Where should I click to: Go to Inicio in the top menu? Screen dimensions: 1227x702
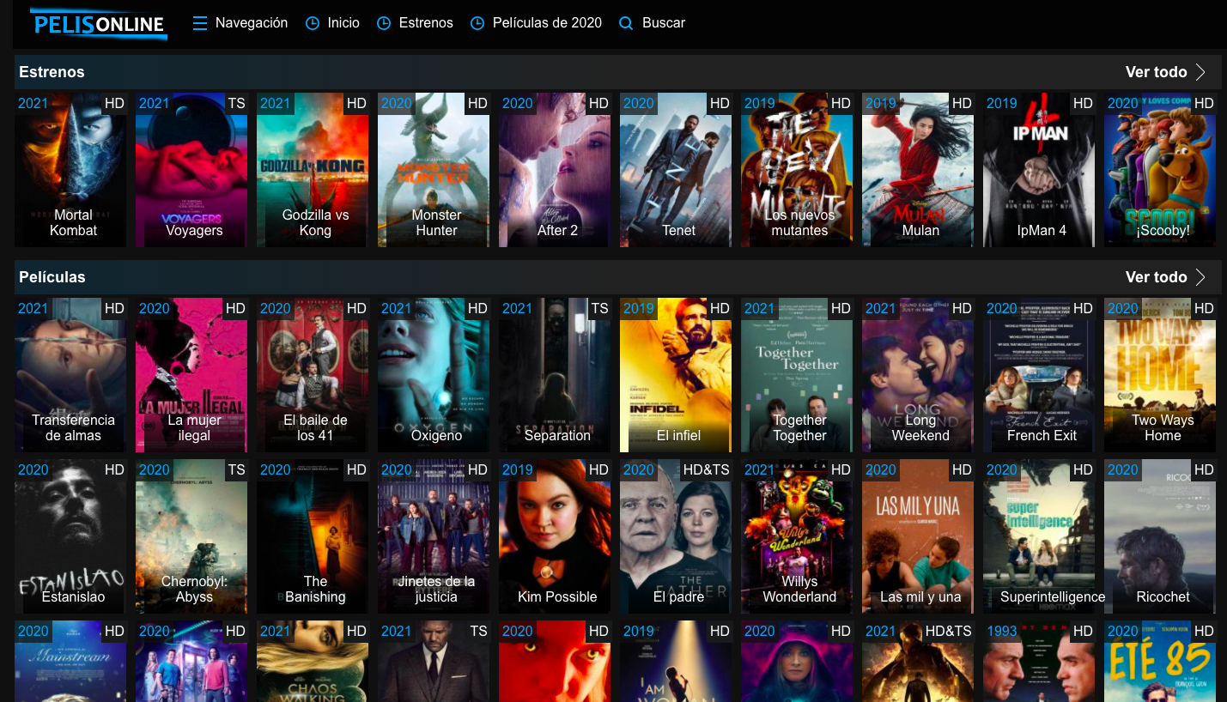point(343,23)
